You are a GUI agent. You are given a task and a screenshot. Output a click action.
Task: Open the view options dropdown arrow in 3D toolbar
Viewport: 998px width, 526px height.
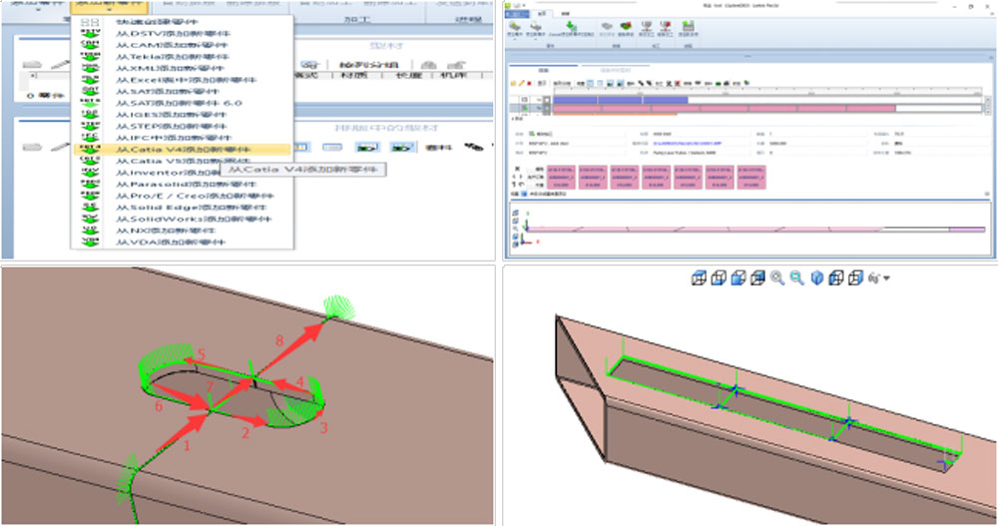click(x=885, y=278)
